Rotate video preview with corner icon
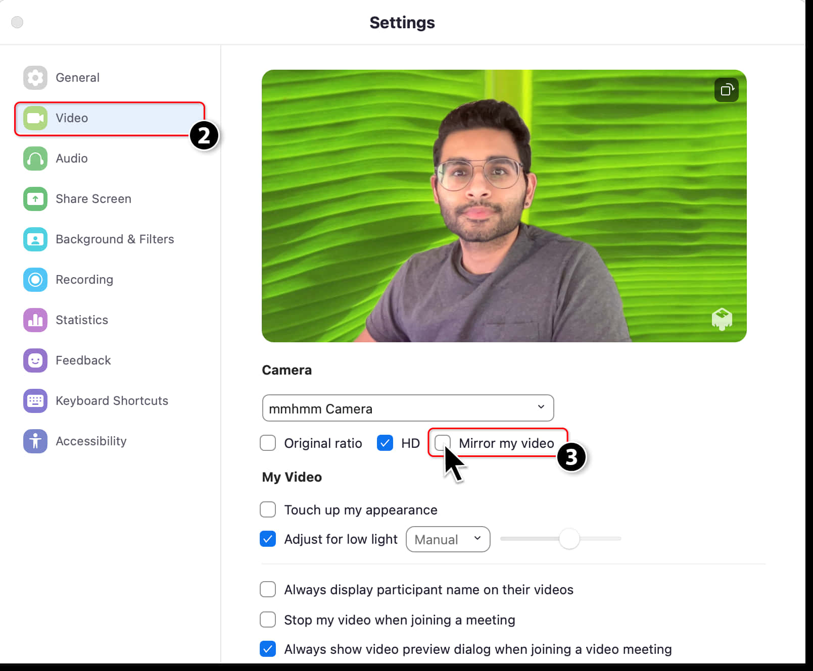The width and height of the screenshot is (813, 671). [727, 90]
